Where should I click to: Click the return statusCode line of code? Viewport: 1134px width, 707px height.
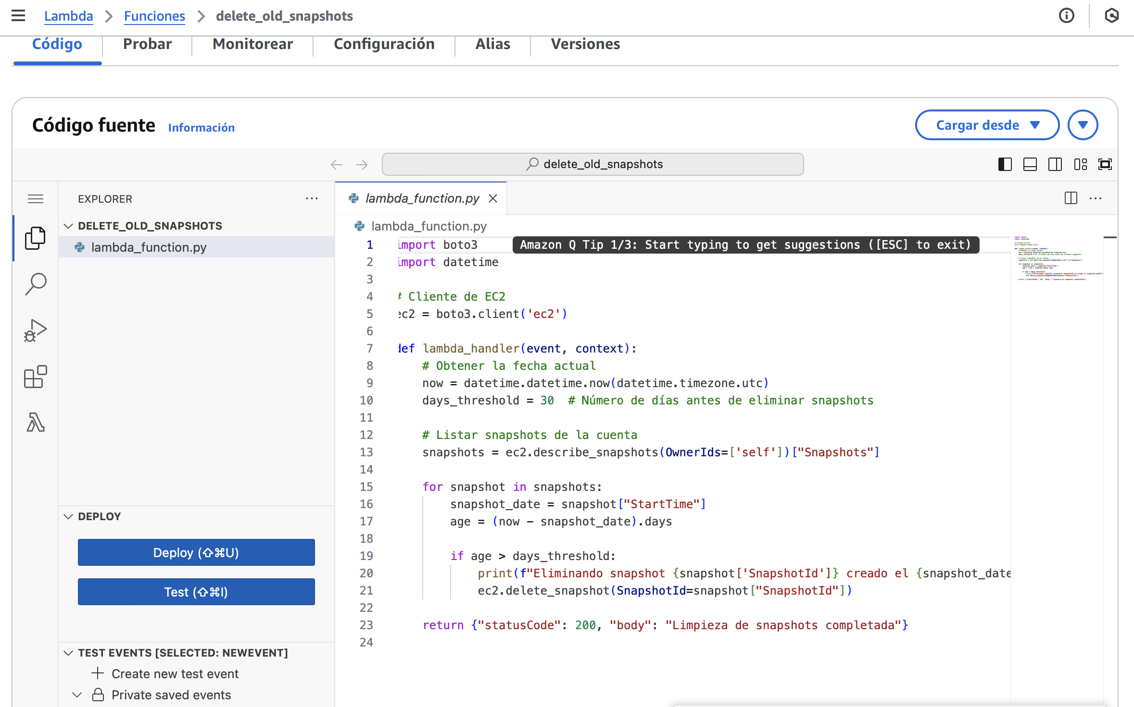coord(665,625)
